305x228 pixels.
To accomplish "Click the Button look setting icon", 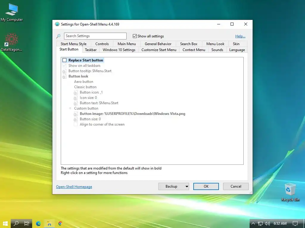I will pos(64,76).
